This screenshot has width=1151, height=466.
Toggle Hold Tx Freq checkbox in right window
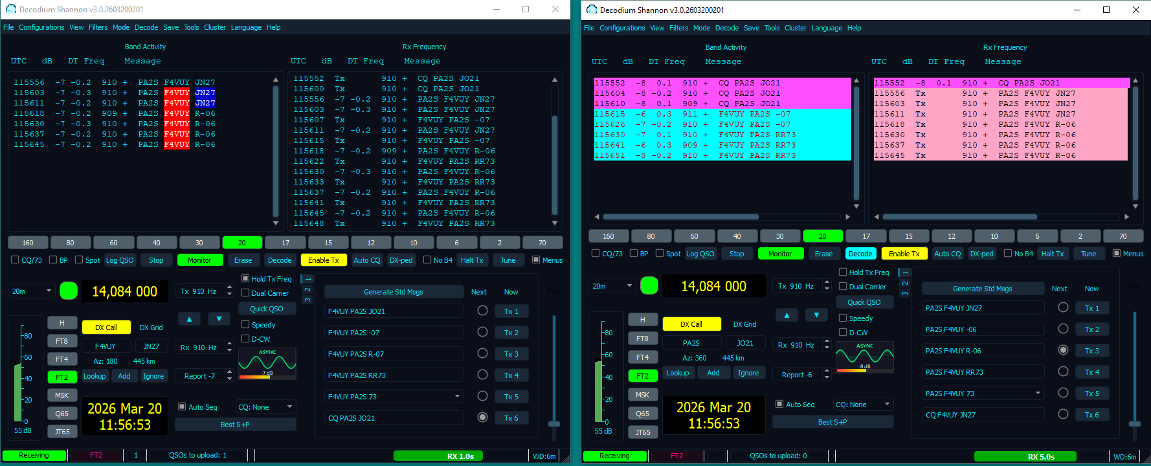click(x=843, y=272)
